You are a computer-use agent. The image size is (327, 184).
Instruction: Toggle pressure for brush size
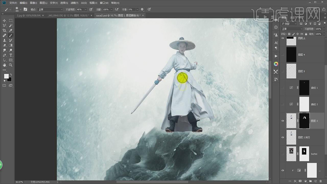coord(149,9)
